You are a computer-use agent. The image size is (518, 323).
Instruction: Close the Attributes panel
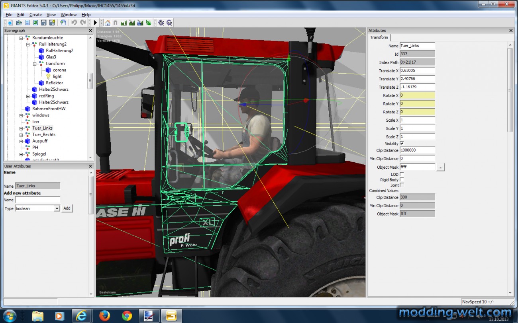coord(511,31)
